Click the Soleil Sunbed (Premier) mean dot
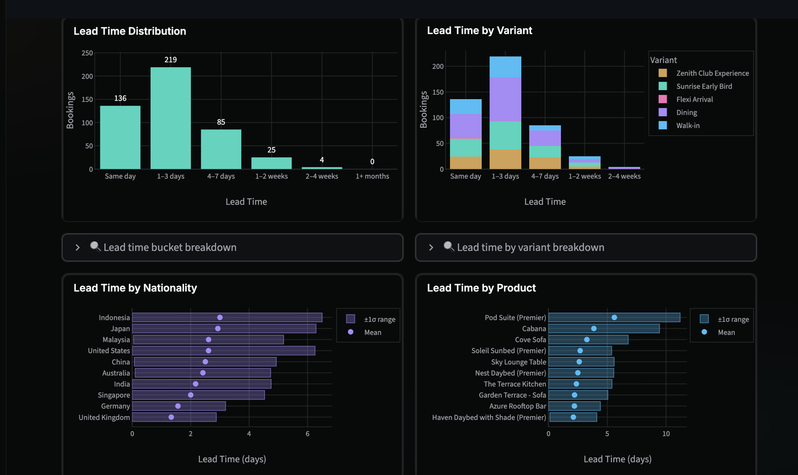Viewport: 798px width, 475px height. tap(580, 351)
